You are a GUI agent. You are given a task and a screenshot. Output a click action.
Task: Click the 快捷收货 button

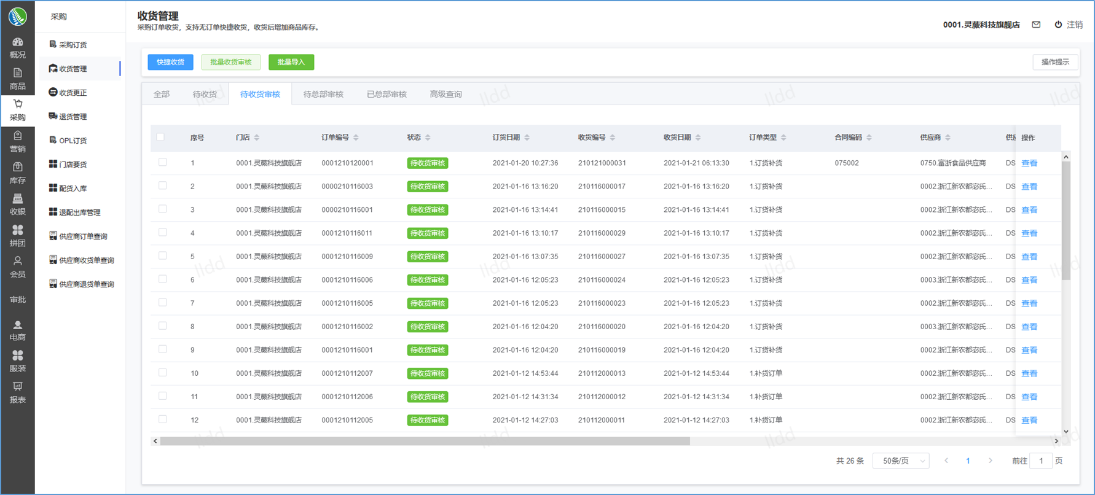[170, 62]
